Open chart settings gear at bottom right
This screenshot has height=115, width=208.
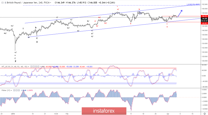click(204, 113)
